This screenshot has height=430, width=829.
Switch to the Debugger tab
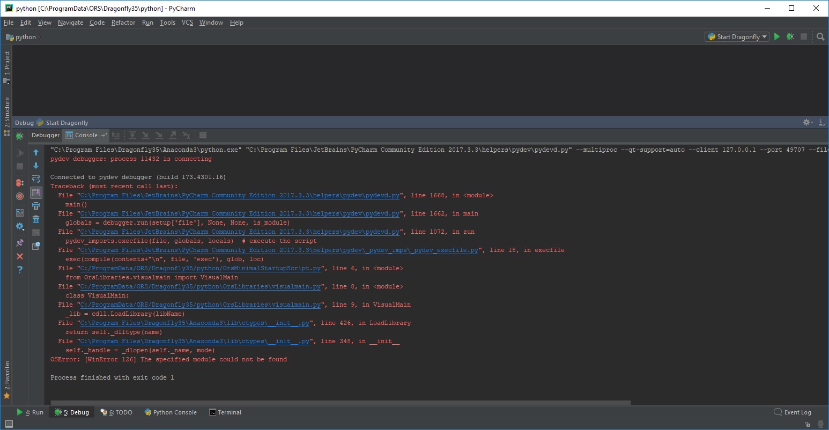(46, 135)
